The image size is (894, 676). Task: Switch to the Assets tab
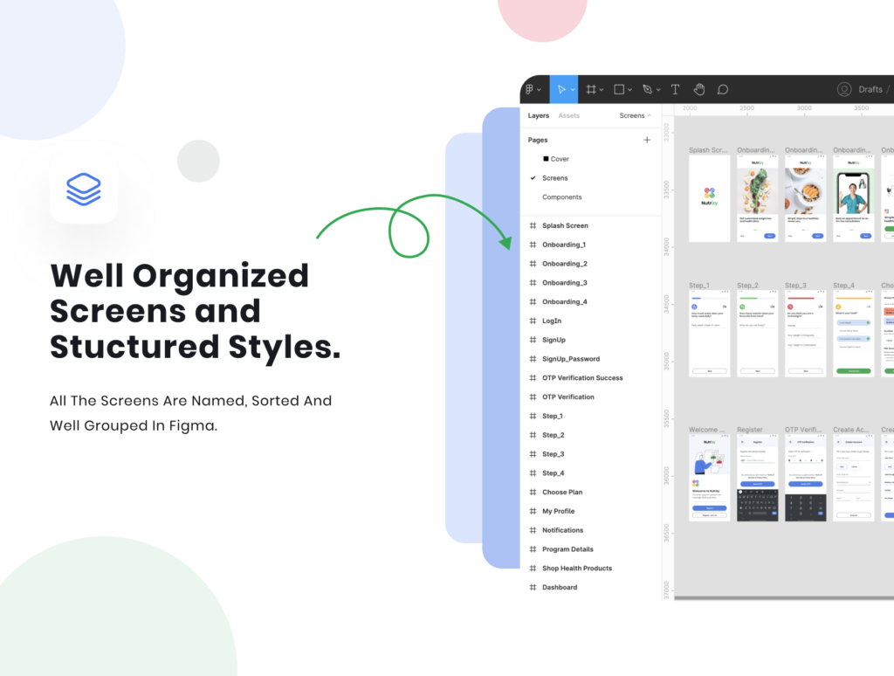(x=568, y=115)
